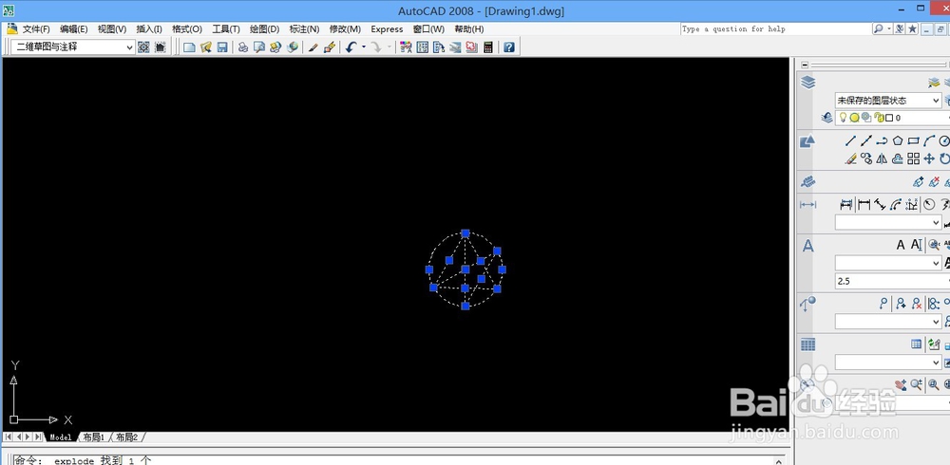This screenshot has height=465, width=950.
Task: Click the 3D DWF globe icon
Action: (x=293, y=47)
